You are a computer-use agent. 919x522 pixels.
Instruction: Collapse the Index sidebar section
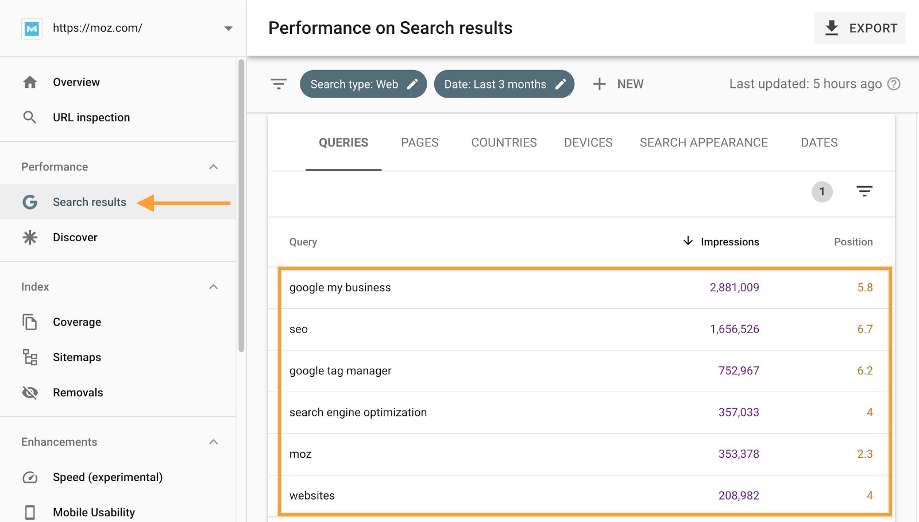[x=214, y=287]
